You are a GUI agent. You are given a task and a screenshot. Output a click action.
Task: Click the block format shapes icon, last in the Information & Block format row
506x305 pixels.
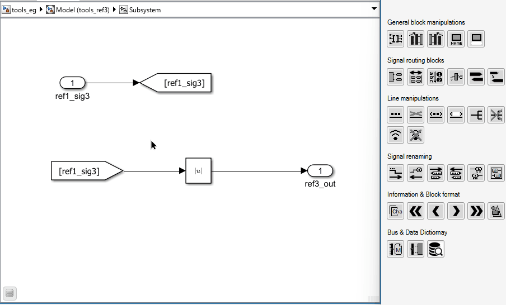pos(496,211)
